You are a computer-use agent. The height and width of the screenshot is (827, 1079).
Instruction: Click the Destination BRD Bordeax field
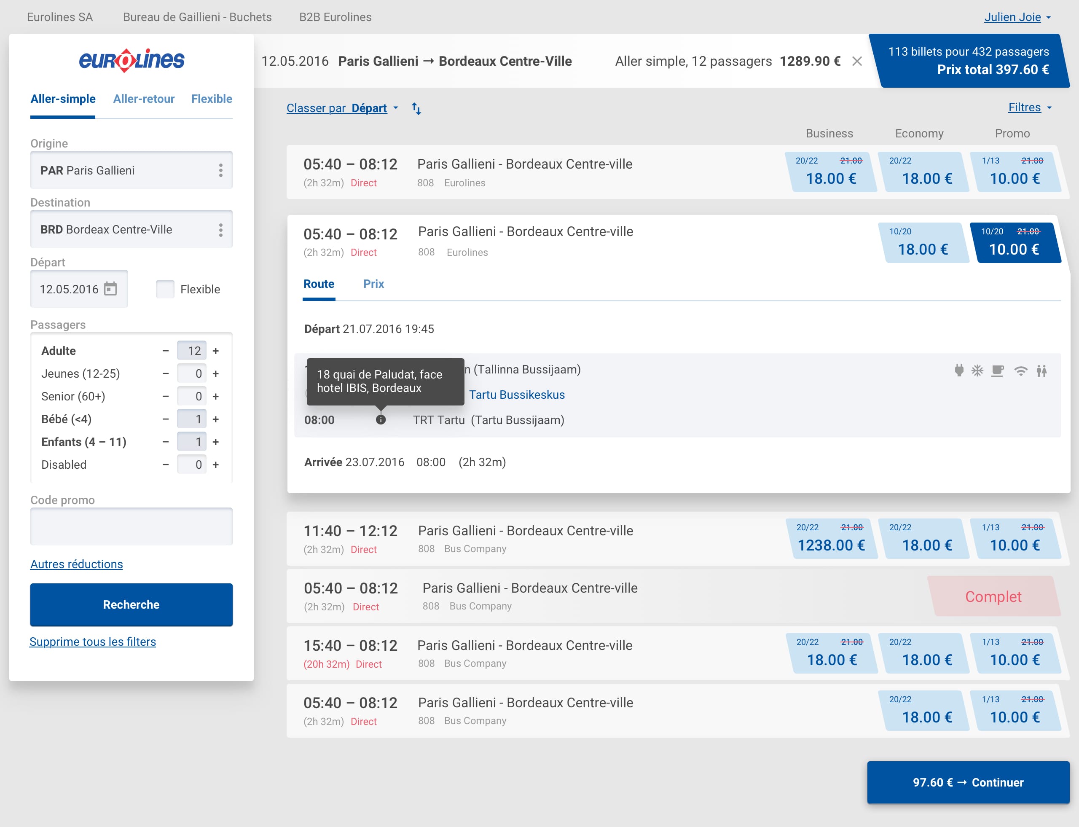[x=132, y=229]
